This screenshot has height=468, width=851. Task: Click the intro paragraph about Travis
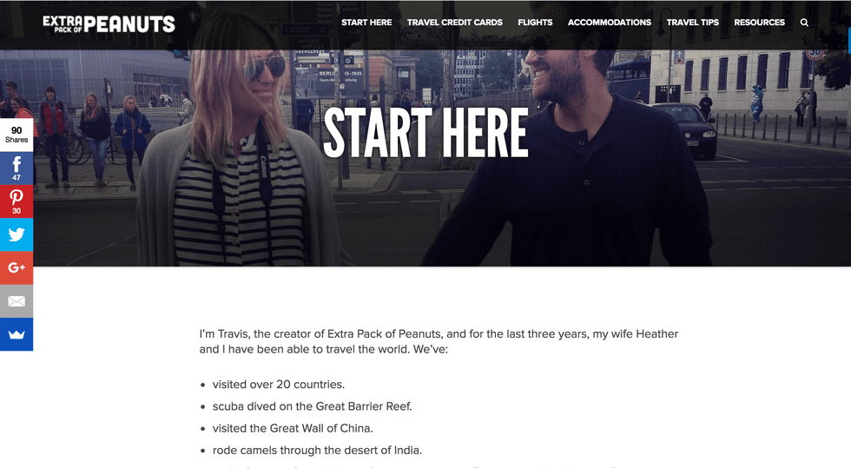(439, 341)
